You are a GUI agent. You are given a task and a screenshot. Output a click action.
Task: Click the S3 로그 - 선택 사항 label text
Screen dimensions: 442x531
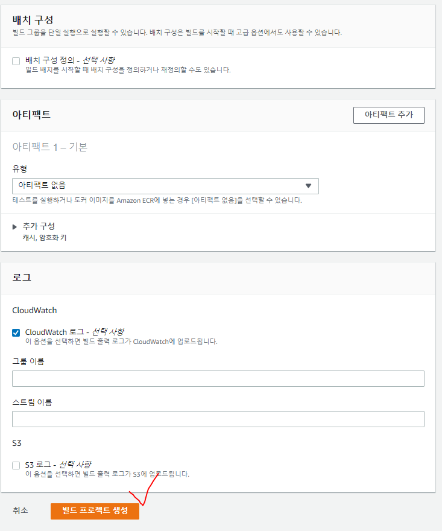click(x=58, y=465)
